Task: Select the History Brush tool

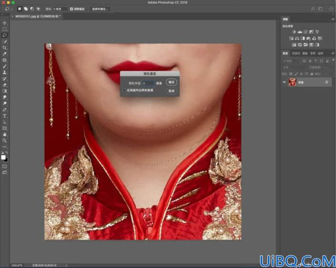Action: coord(4,79)
